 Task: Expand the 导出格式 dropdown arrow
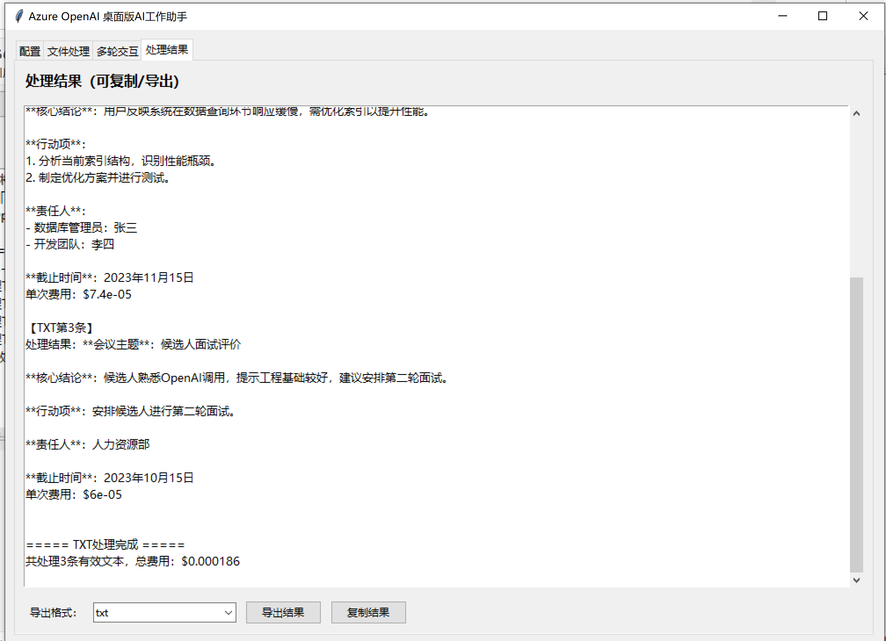[x=228, y=613]
